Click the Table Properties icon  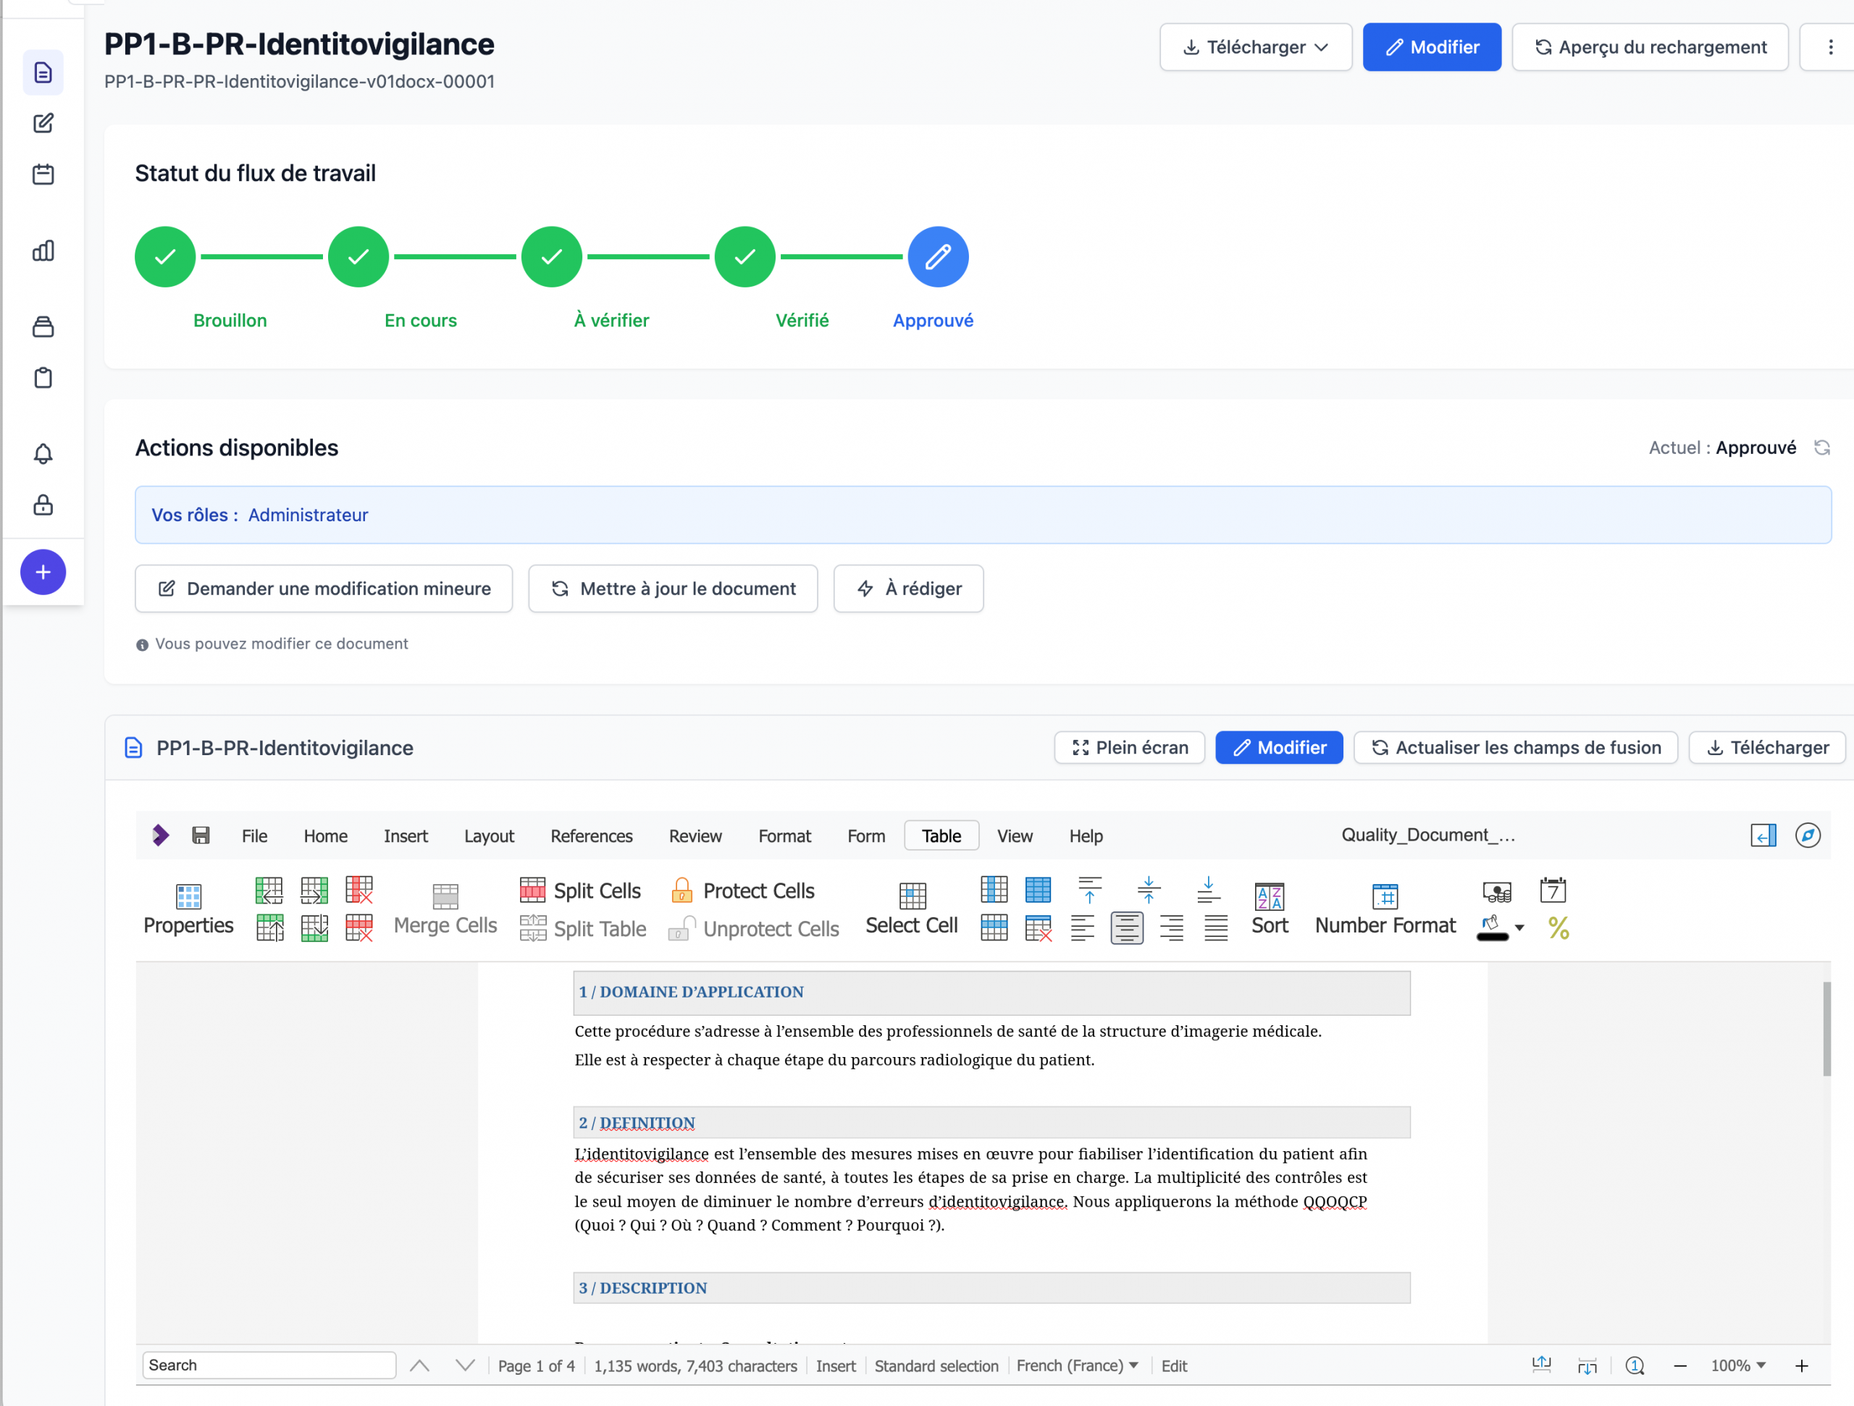[x=188, y=896]
